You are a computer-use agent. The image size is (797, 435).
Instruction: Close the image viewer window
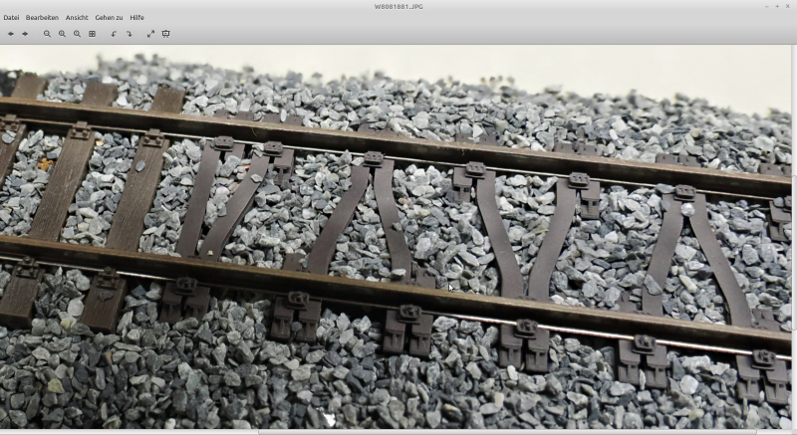click(x=787, y=6)
